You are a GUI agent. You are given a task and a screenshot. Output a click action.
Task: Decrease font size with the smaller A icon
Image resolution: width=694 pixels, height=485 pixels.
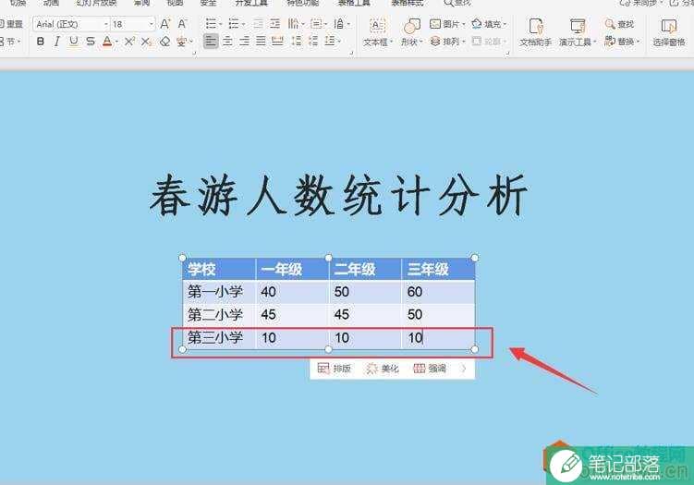click(182, 24)
